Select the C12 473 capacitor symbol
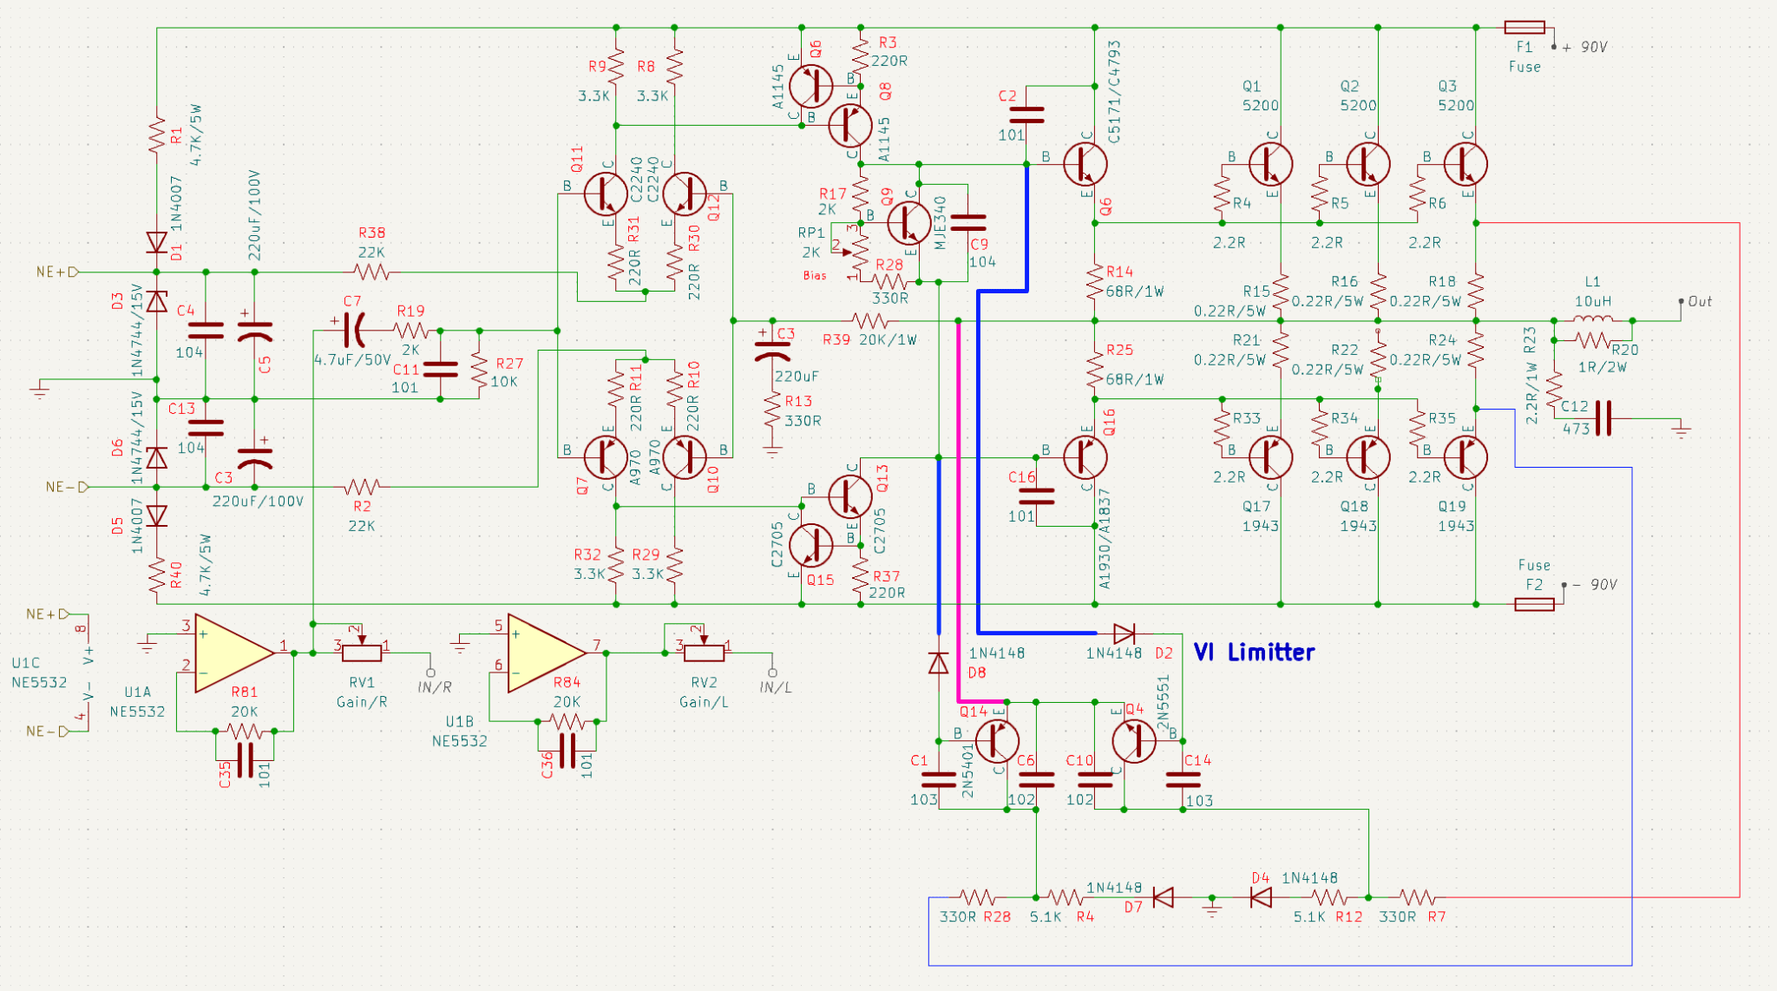The height and width of the screenshot is (991, 1777). 1603,418
